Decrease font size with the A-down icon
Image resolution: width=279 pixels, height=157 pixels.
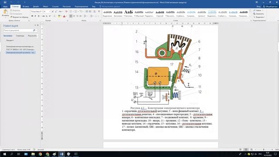pos(56,12)
